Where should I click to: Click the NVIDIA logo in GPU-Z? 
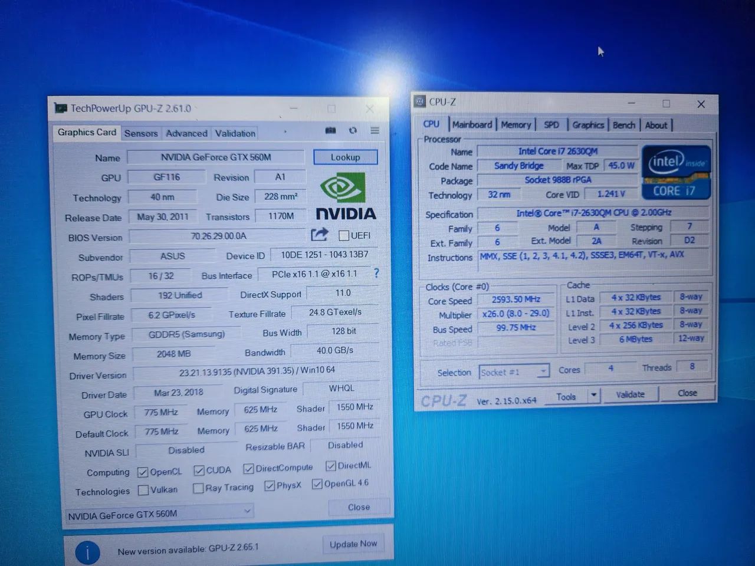point(345,196)
